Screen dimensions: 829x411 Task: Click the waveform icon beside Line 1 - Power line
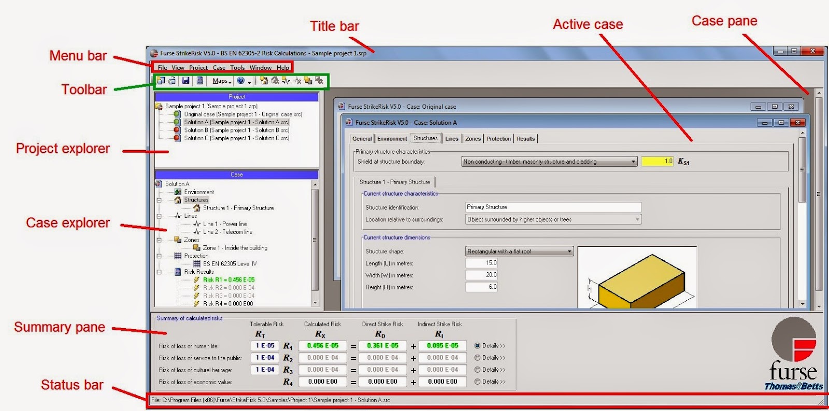pyautogui.click(x=197, y=224)
